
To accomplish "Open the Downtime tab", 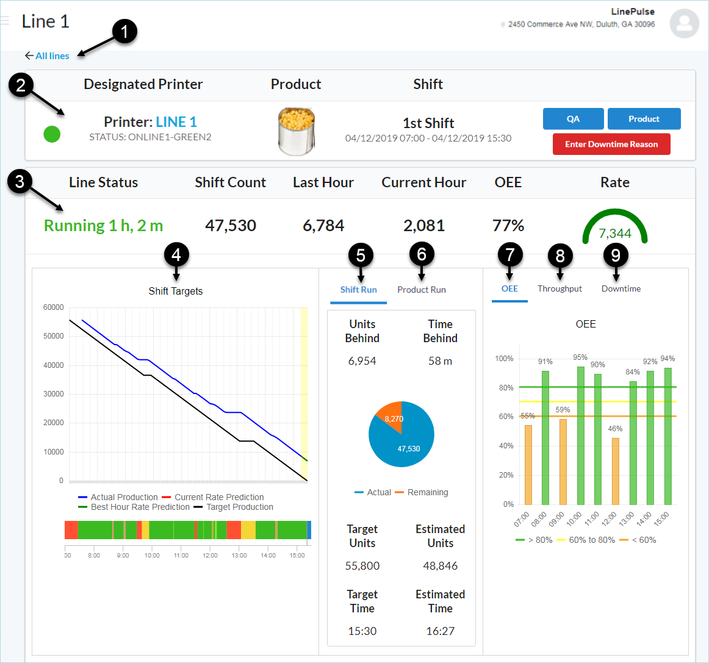I will (621, 288).
